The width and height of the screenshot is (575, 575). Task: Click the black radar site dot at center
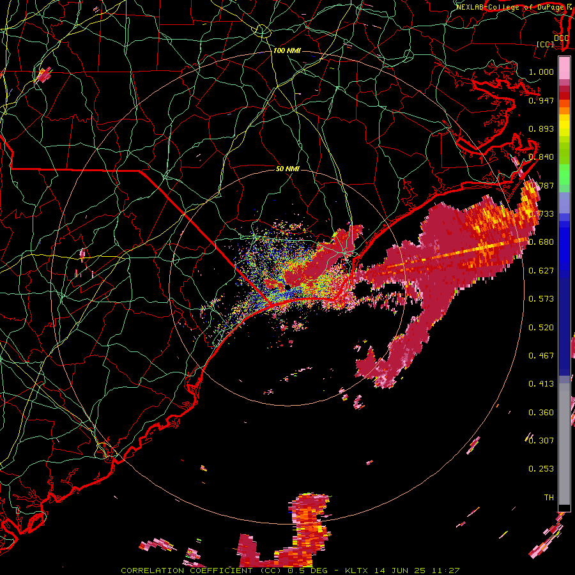(x=288, y=286)
